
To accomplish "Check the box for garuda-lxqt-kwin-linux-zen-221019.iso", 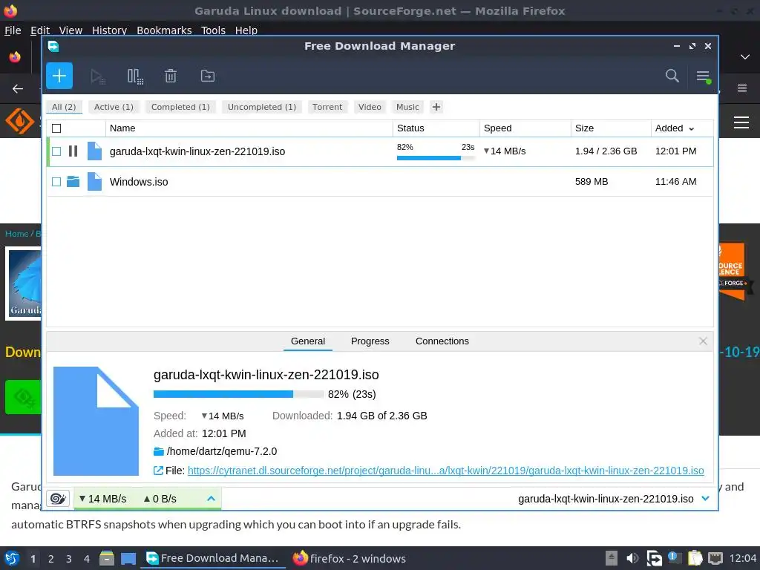I will [56, 151].
